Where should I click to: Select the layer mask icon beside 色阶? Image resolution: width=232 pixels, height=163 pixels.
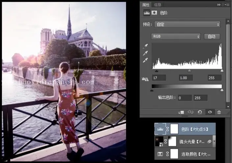point(154,13)
